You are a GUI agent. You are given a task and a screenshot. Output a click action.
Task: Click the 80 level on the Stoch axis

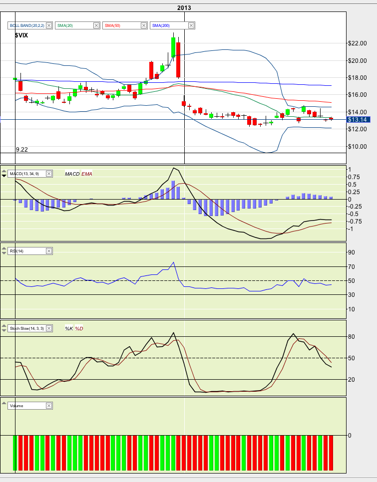coord(351,337)
